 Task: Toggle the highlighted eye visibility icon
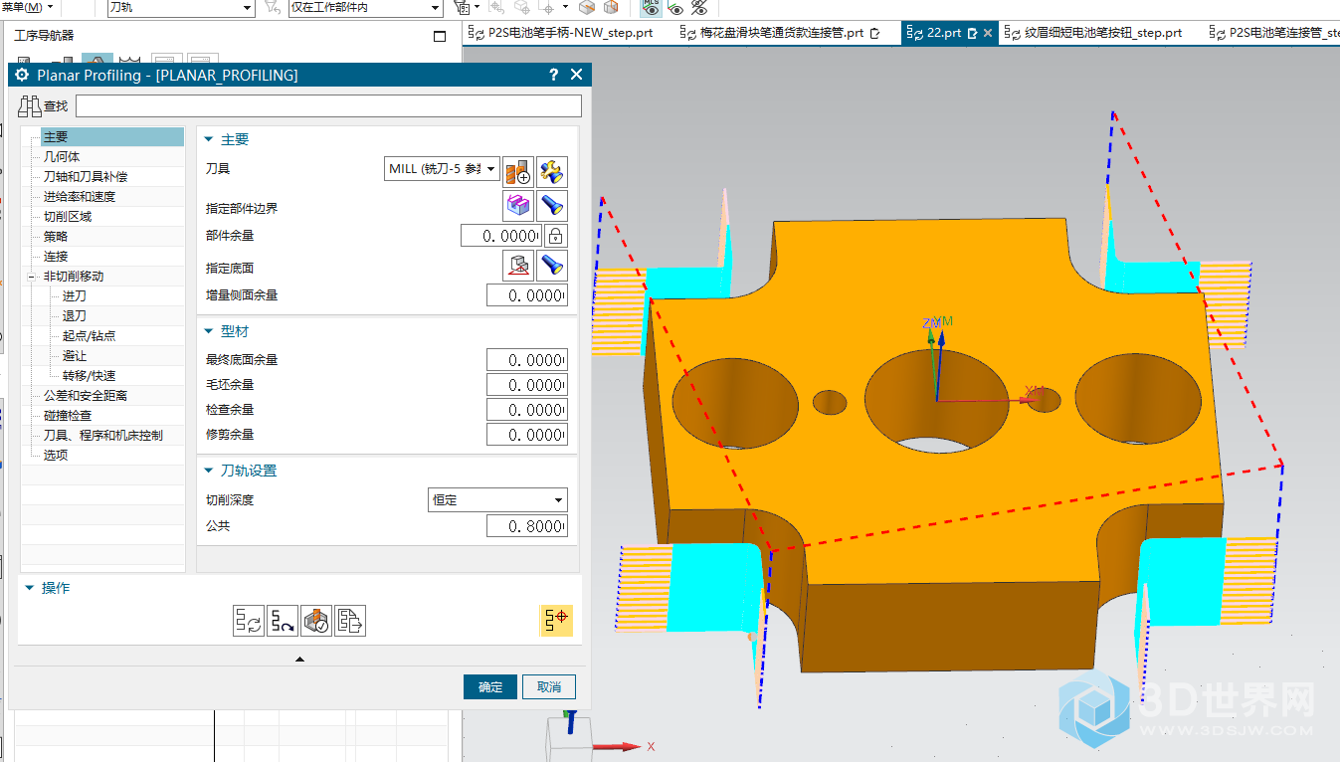click(651, 8)
